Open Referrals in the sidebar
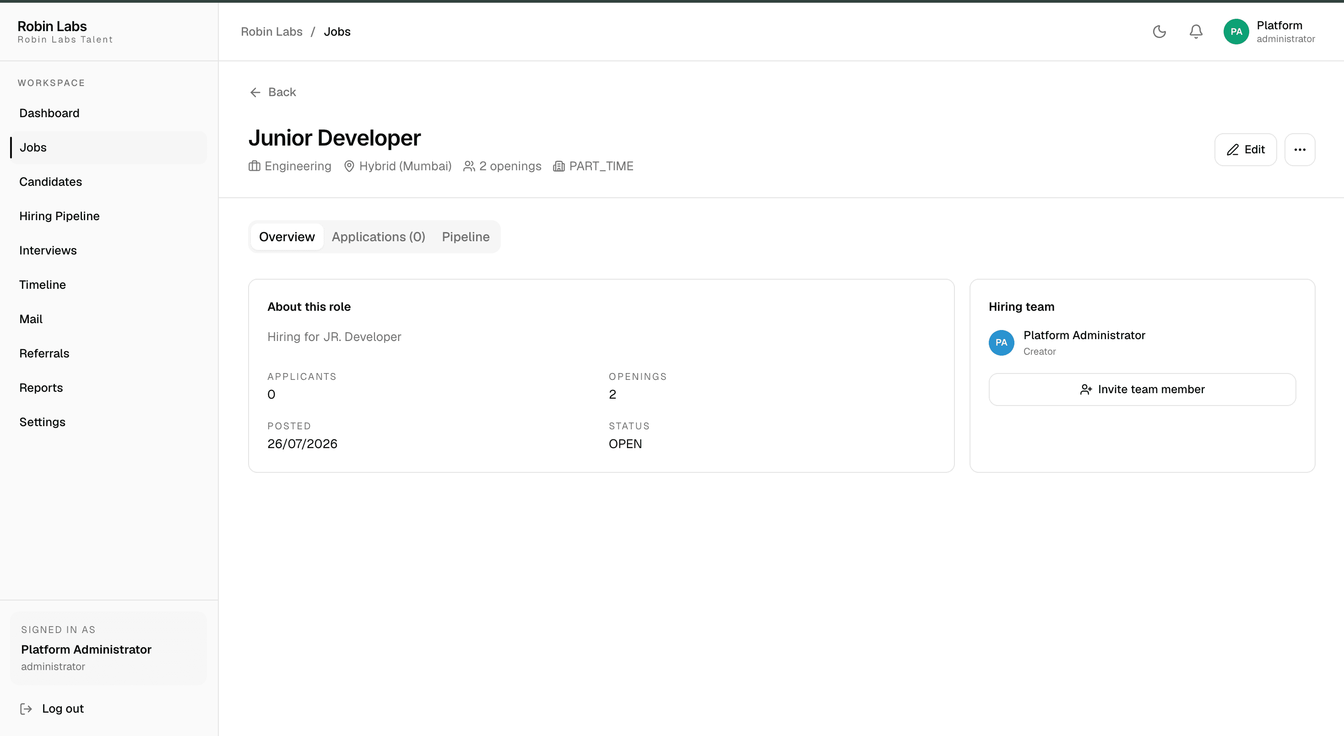This screenshot has height=736, width=1344. 108,354
